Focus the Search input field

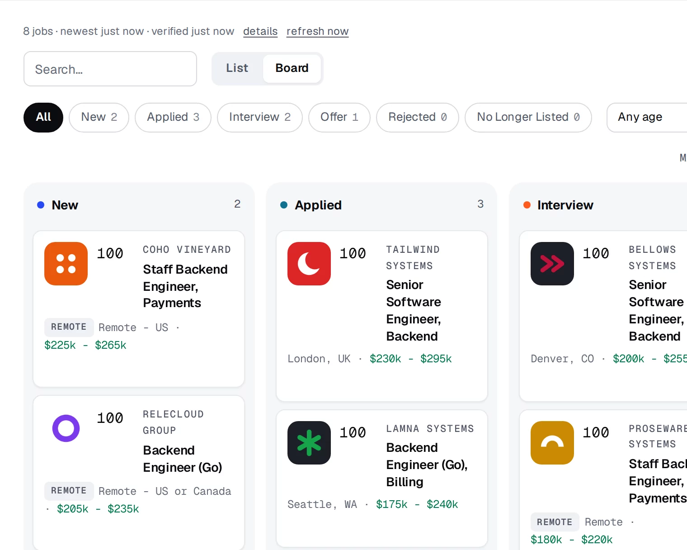[110, 69]
